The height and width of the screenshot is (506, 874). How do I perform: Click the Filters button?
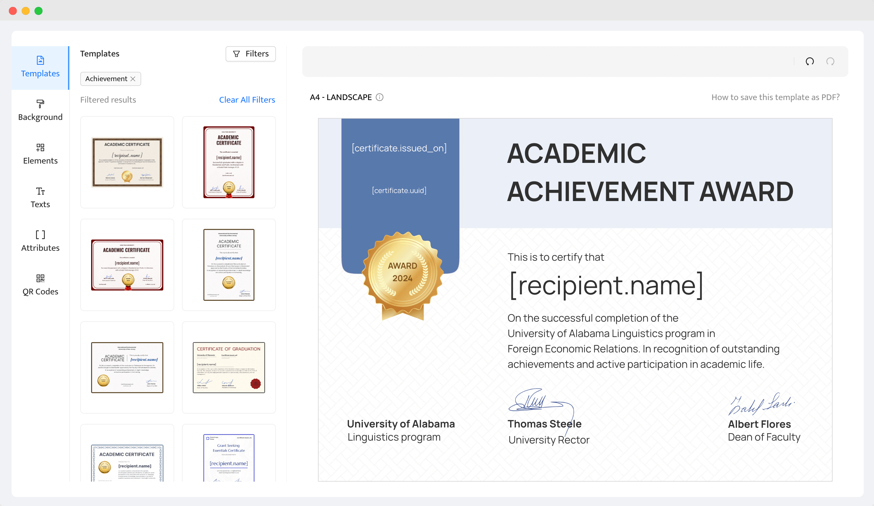coord(250,54)
